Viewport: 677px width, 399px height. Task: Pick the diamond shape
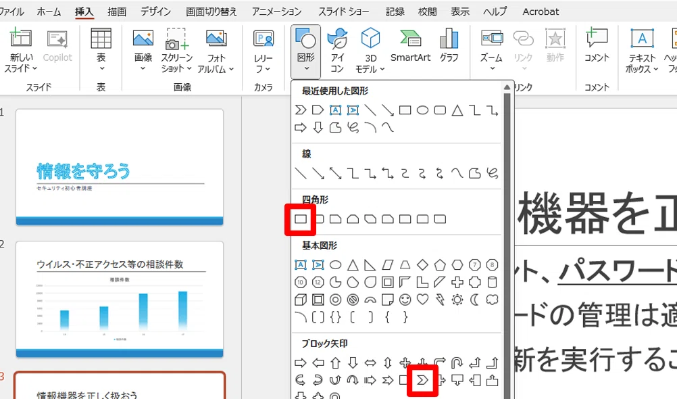click(422, 264)
